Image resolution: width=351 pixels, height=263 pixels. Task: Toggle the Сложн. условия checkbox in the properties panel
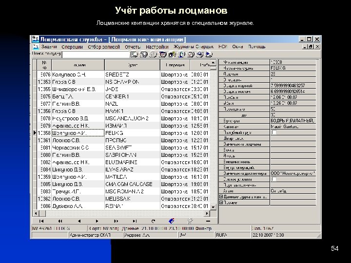pyautogui.click(x=273, y=179)
